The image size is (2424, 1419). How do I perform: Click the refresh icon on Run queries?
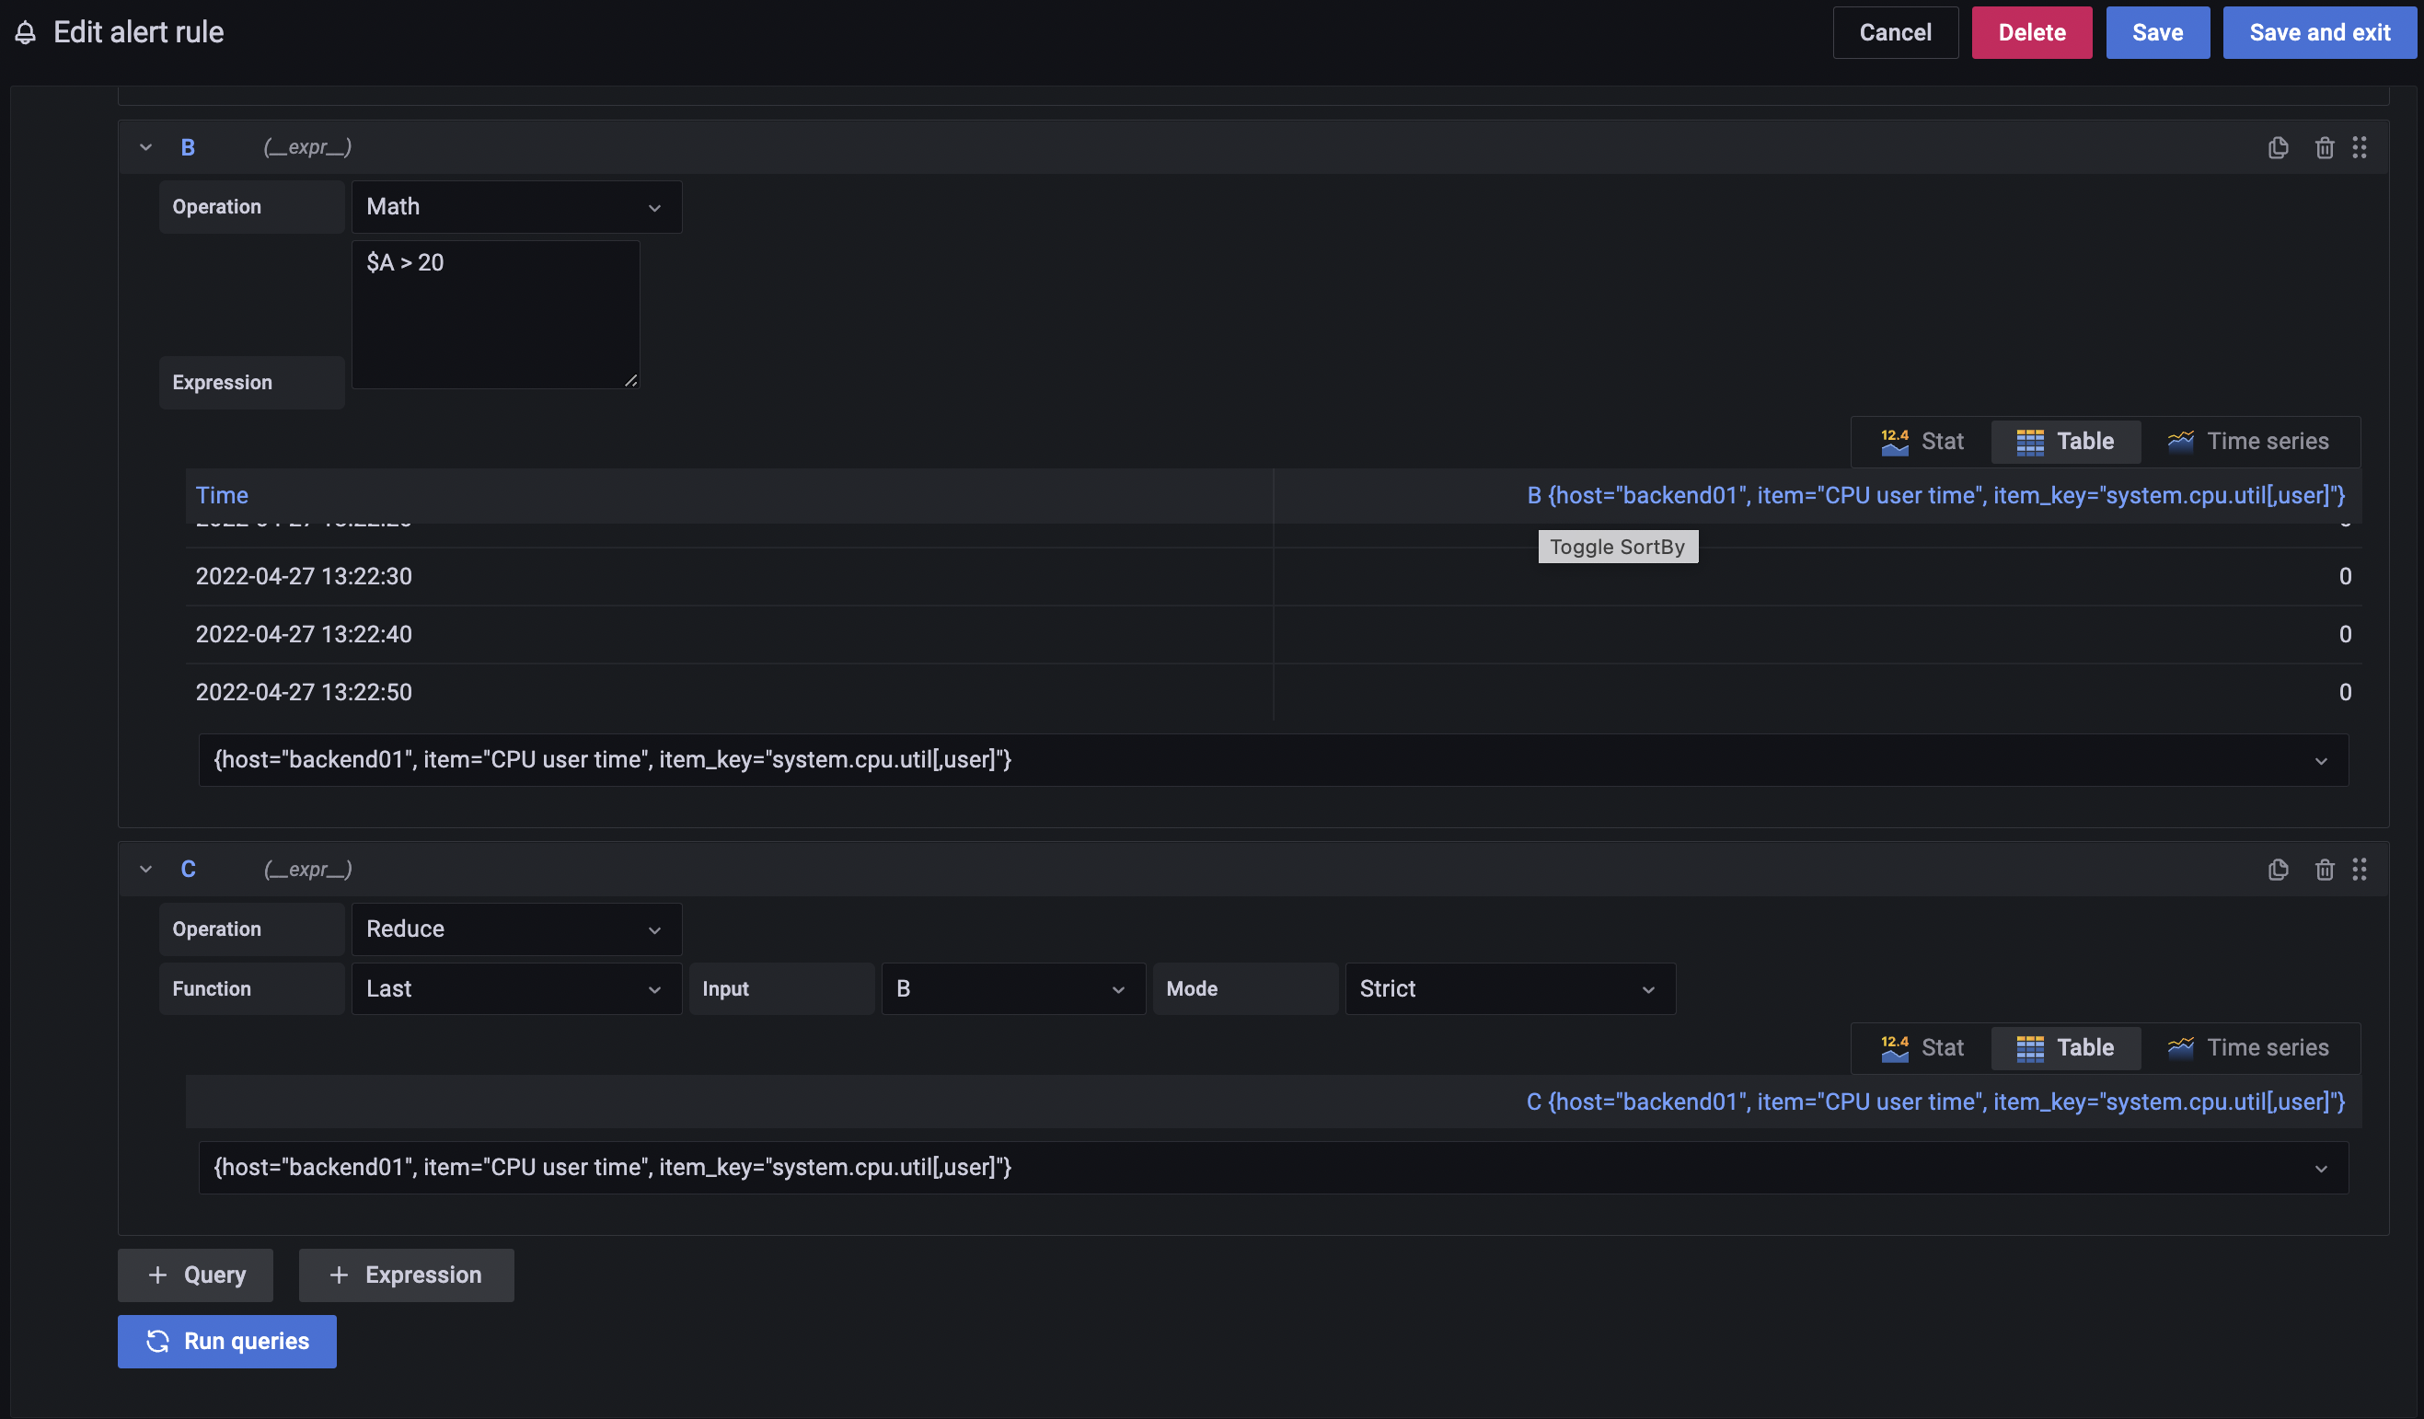(x=156, y=1340)
